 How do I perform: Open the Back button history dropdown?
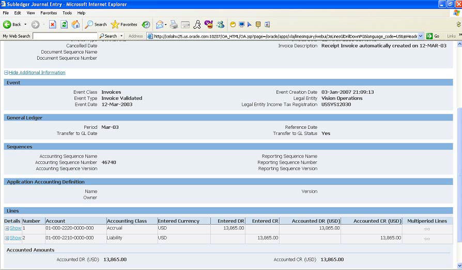point(25,24)
